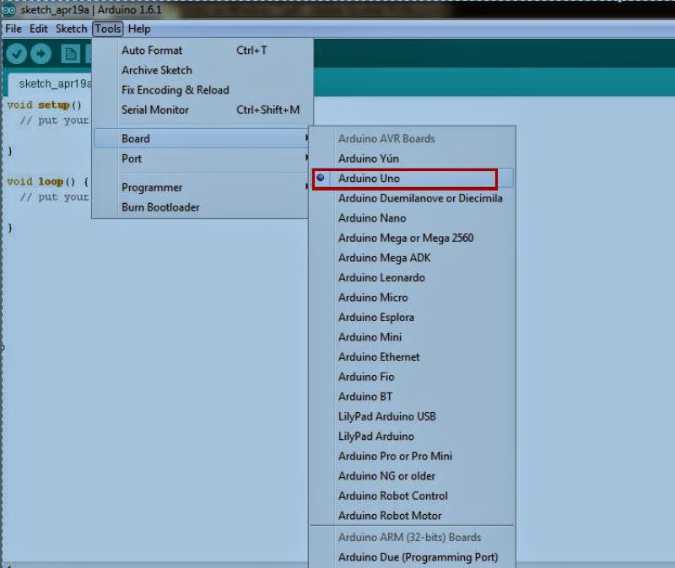Choose Auto Format from Tools menu
The image size is (675, 568).
click(202, 51)
